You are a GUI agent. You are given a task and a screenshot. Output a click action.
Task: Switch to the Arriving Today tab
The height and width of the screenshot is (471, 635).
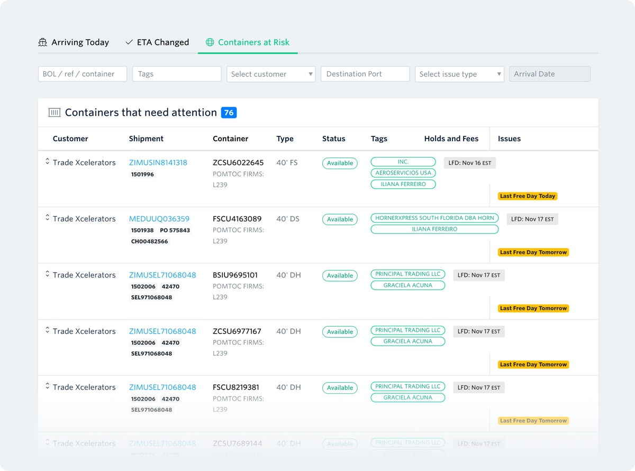coord(80,42)
